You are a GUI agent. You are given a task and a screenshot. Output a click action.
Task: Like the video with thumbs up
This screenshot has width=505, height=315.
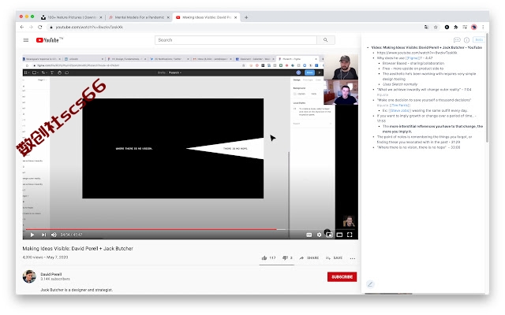[268, 258]
